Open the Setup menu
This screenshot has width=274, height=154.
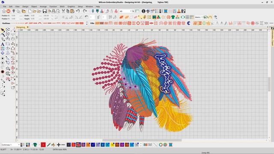tap(80, 6)
